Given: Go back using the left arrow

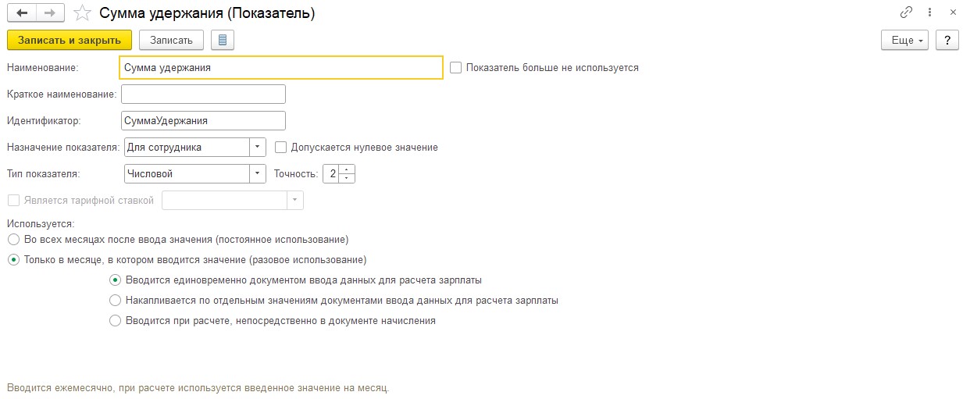Looking at the screenshot, I should click(22, 12).
